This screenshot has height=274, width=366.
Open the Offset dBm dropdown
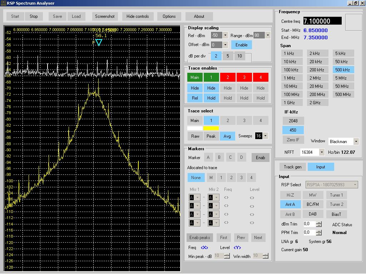(x=225, y=45)
